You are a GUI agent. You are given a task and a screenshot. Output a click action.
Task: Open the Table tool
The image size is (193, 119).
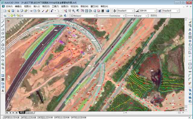pyautogui.click(x=3, y=87)
